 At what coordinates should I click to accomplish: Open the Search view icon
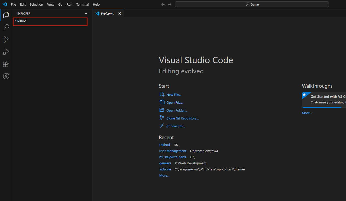6,27
